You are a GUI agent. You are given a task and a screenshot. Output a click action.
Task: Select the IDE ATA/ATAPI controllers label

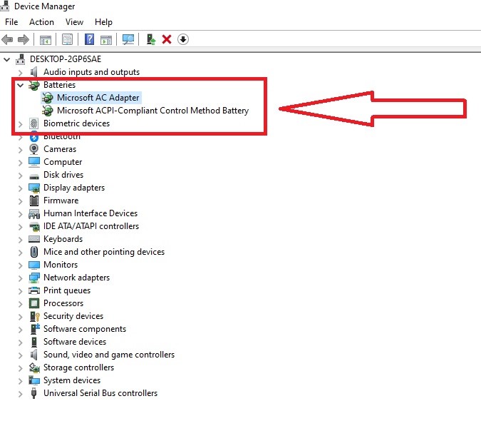(x=91, y=226)
